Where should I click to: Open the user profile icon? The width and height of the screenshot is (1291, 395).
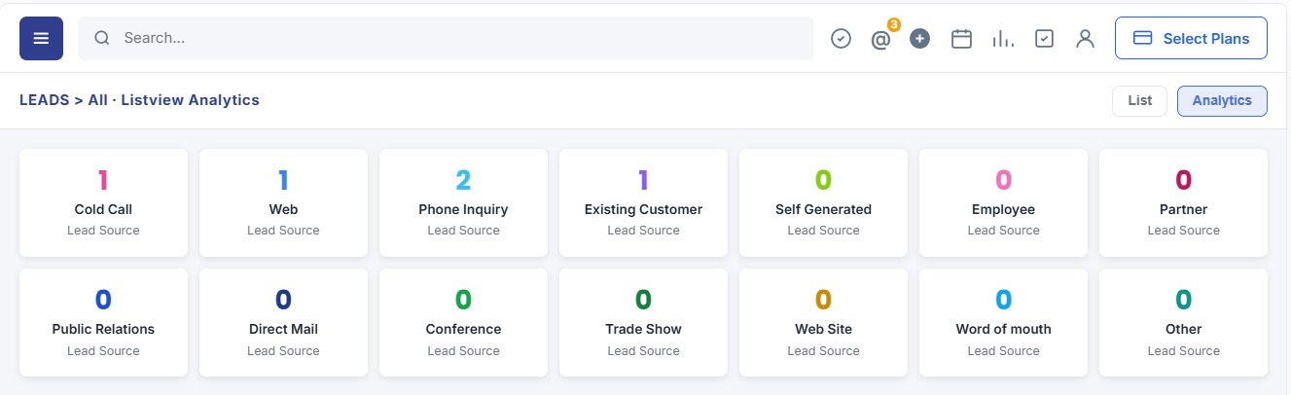pos(1086,39)
